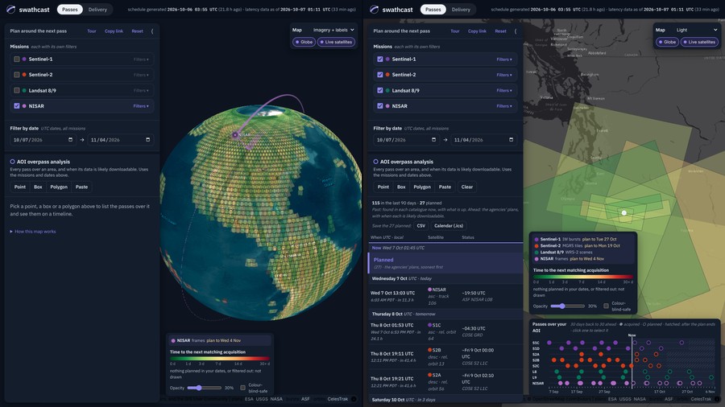Expand Sentinel-1 Filters in right window

click(504, 59)
